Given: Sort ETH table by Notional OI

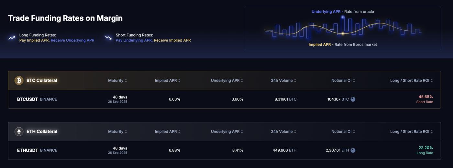Looking at the screenshot, I should point(343,132).
